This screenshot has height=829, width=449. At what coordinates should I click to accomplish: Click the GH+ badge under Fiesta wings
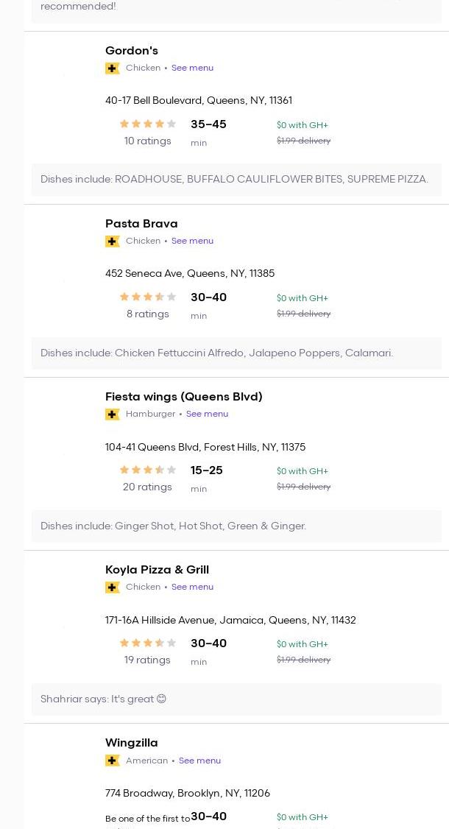tap(113, 415)
